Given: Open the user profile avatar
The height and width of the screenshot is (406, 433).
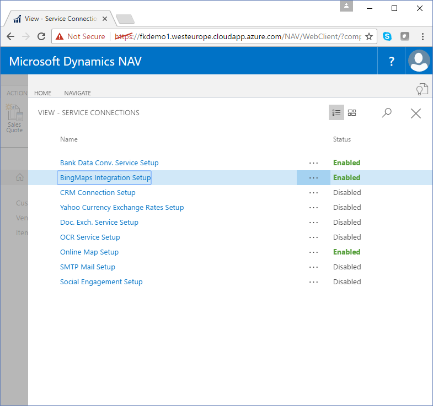Looking at the screenshot, I should click(x=419, y=61).
